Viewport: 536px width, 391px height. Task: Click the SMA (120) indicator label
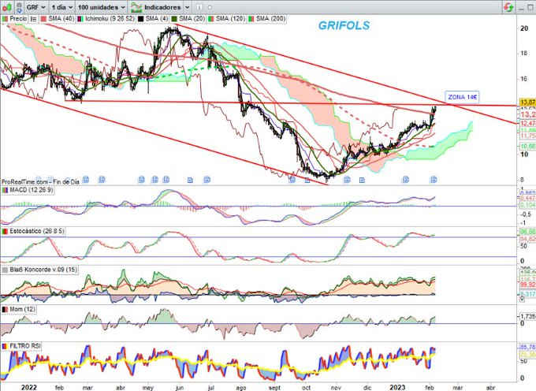coord(231,18)
